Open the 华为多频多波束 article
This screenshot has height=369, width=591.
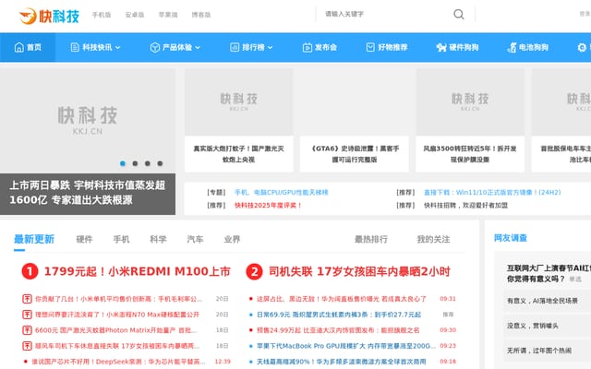point(342,362)
